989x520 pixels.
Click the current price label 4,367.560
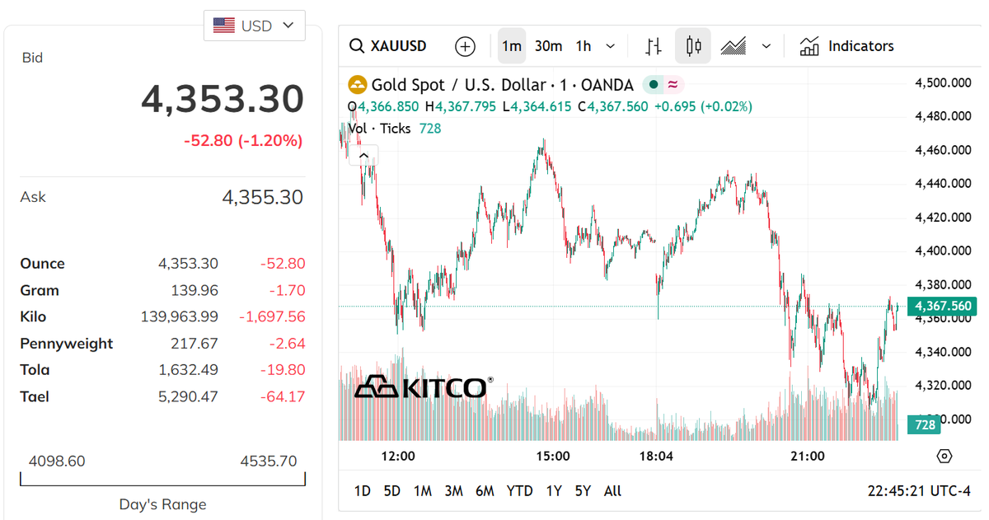941,307
